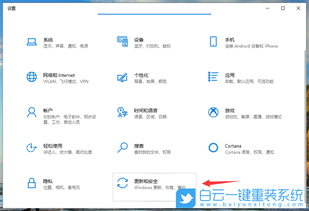The image size is (309, 211).
Task: Click the 隐私 title text
Action: [48, 181]
